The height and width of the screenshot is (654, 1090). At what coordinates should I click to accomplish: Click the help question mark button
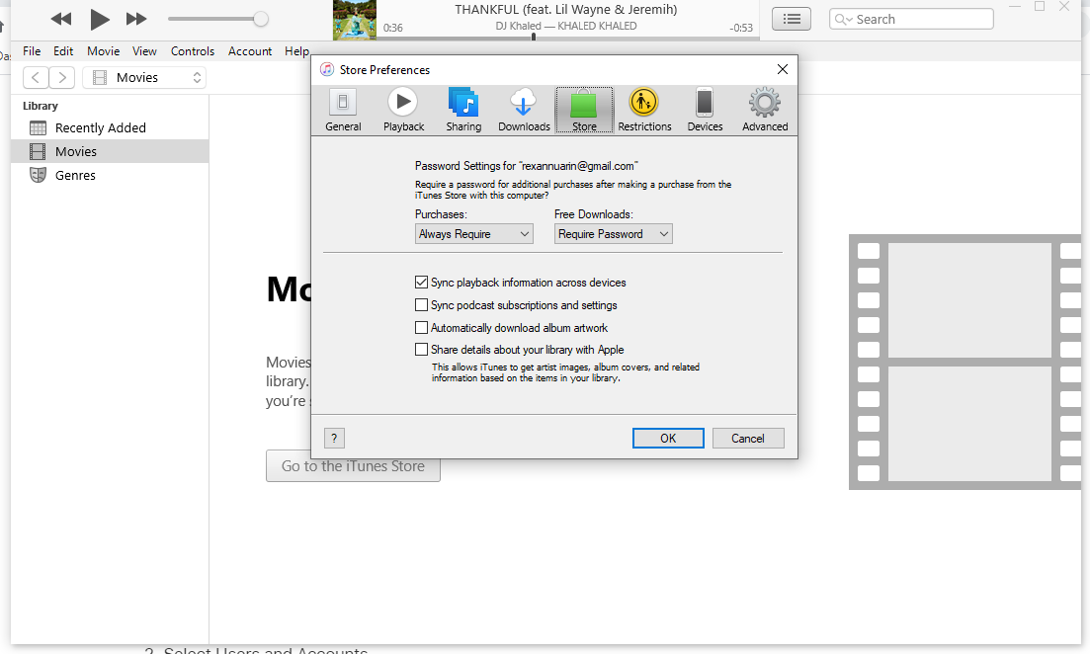point(334,439)
